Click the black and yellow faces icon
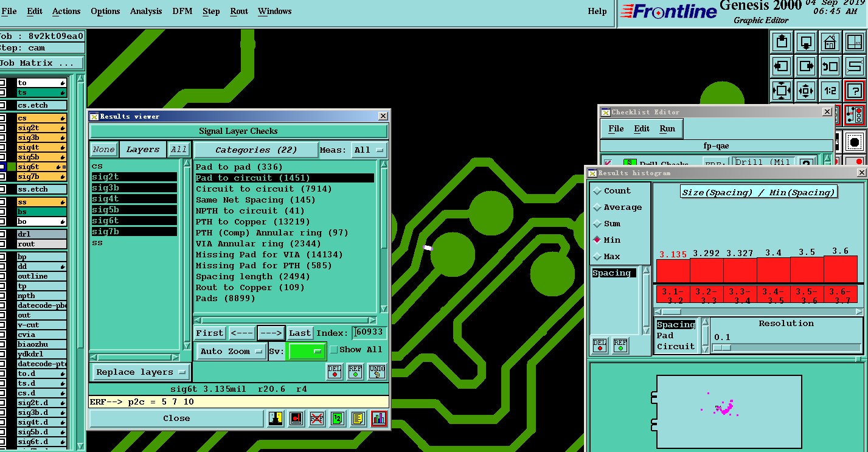The height and width of the screenshot is (452, 868). (x=276, y=419)
